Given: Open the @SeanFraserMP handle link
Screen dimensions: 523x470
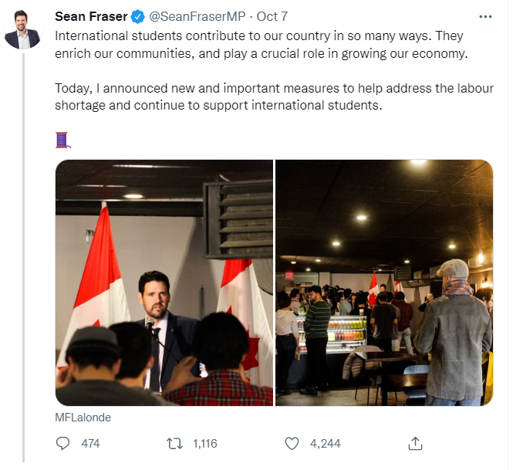Looking at the screenshot, I should click(x=197, y=16).
